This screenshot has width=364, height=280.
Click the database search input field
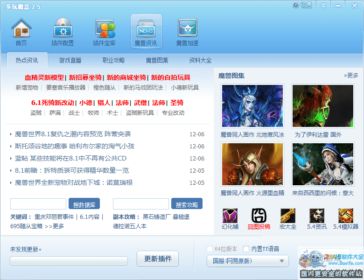coord(38,204)
